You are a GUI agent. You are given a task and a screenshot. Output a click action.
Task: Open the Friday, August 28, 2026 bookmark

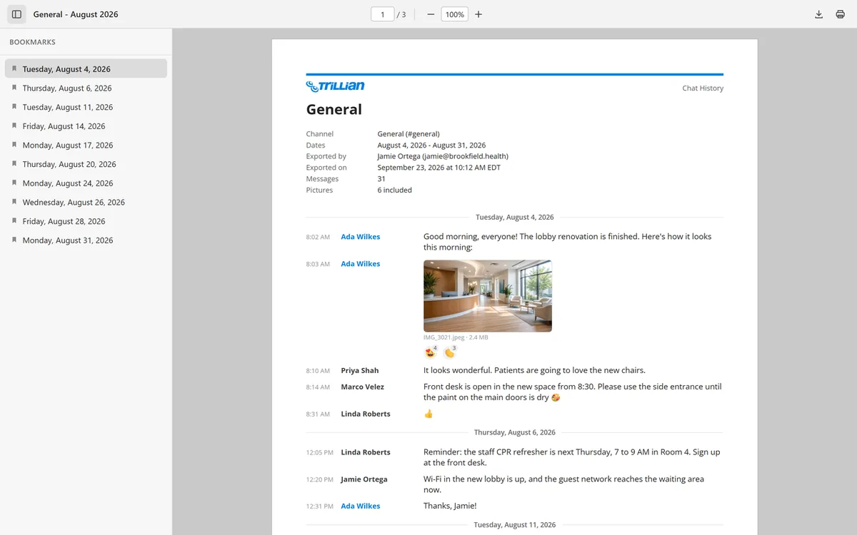[86, 221]
